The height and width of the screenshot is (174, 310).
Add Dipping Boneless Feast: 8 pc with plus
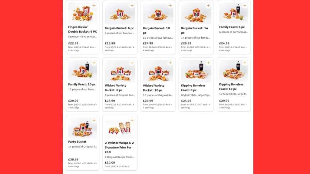(x=208, y=63)
